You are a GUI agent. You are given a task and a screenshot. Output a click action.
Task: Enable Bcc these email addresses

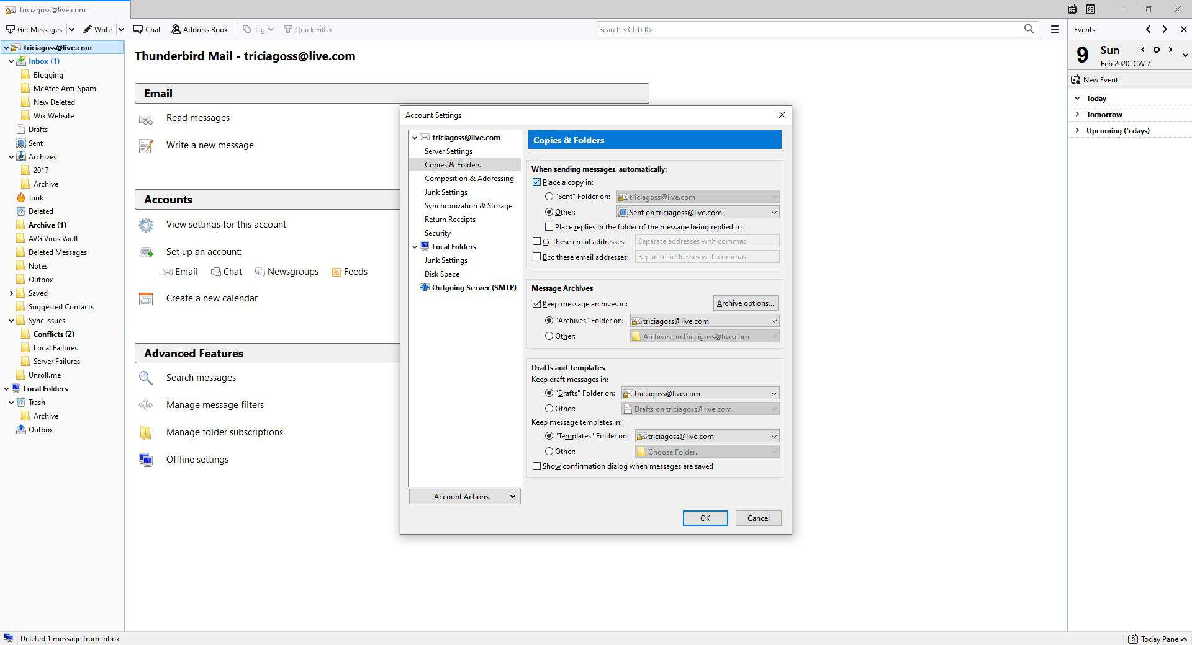[x=537, y=257]
